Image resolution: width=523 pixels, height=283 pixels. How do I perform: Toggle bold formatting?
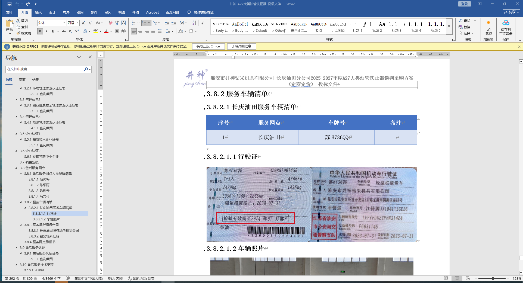tap(40, 31)
